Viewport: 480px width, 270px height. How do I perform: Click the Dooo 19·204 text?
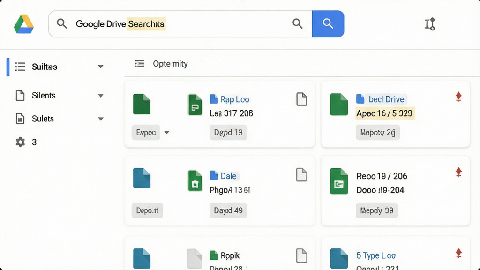pos(380,190)
